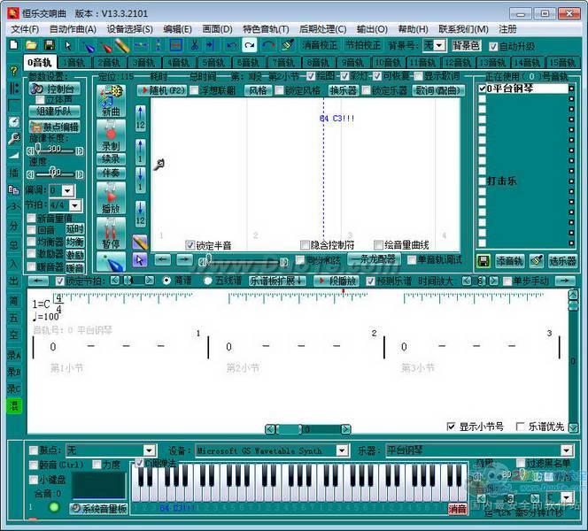Open the 文件(F) menu
588x531 pixels.
25,29
